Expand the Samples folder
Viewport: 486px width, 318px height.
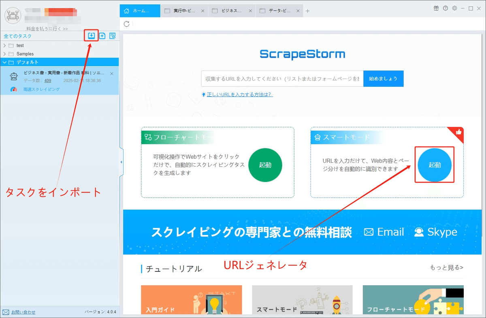(4, 53)
